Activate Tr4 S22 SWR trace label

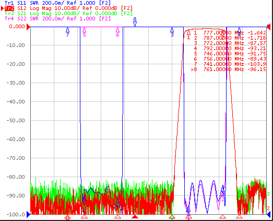click(x=57, y=19)
